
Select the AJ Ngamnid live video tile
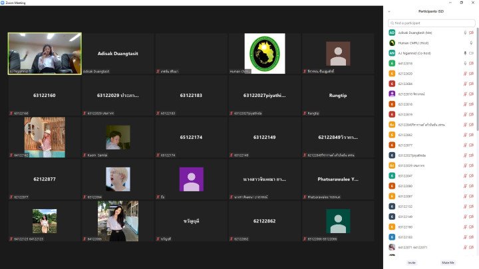click(45, 53)
